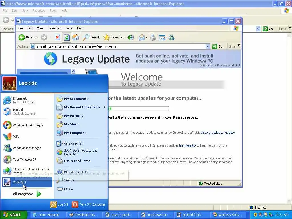Open Printers and Faxes
The image size is (292, 219).
[81, 161]
